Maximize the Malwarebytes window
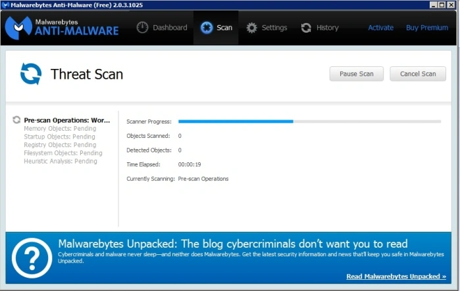 (442, 5)
